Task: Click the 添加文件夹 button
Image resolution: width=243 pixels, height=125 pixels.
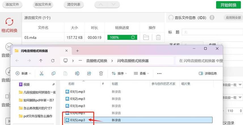Action: [x=43, y=5]
